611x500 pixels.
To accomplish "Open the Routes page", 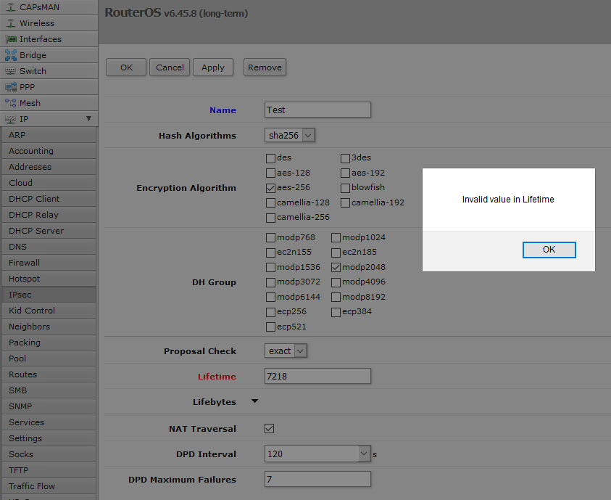I will tap(49, 374).
